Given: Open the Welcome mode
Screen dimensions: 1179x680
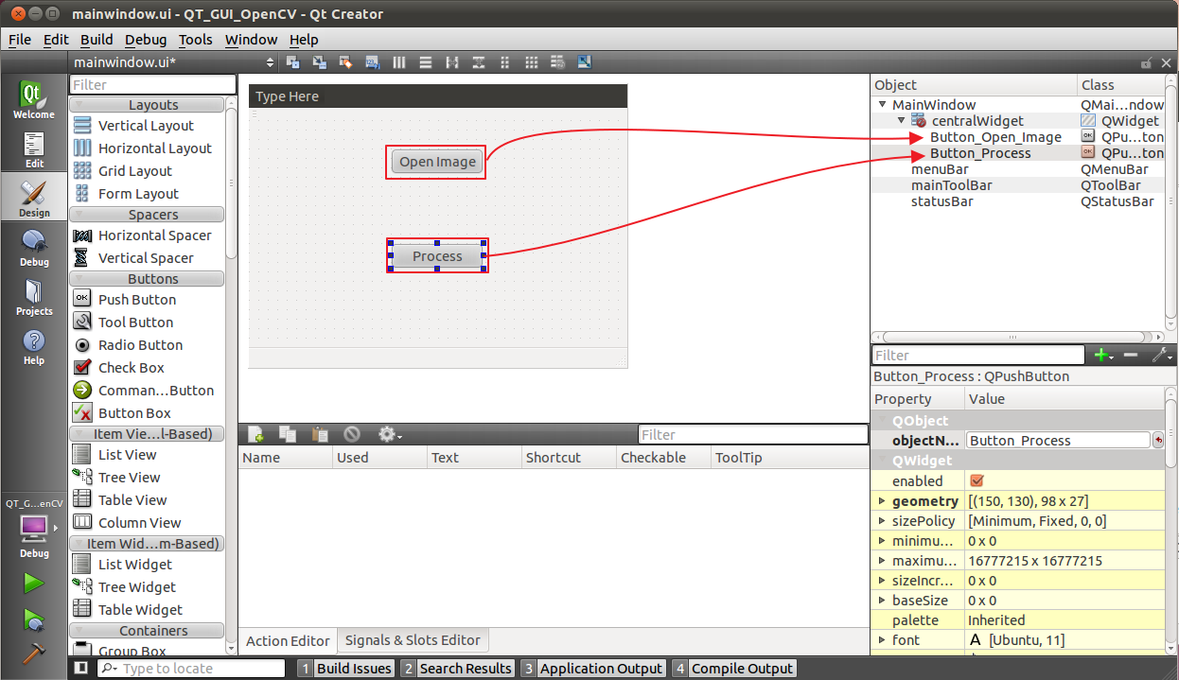Looking at the screenshot, I should [x=34, y=100].
